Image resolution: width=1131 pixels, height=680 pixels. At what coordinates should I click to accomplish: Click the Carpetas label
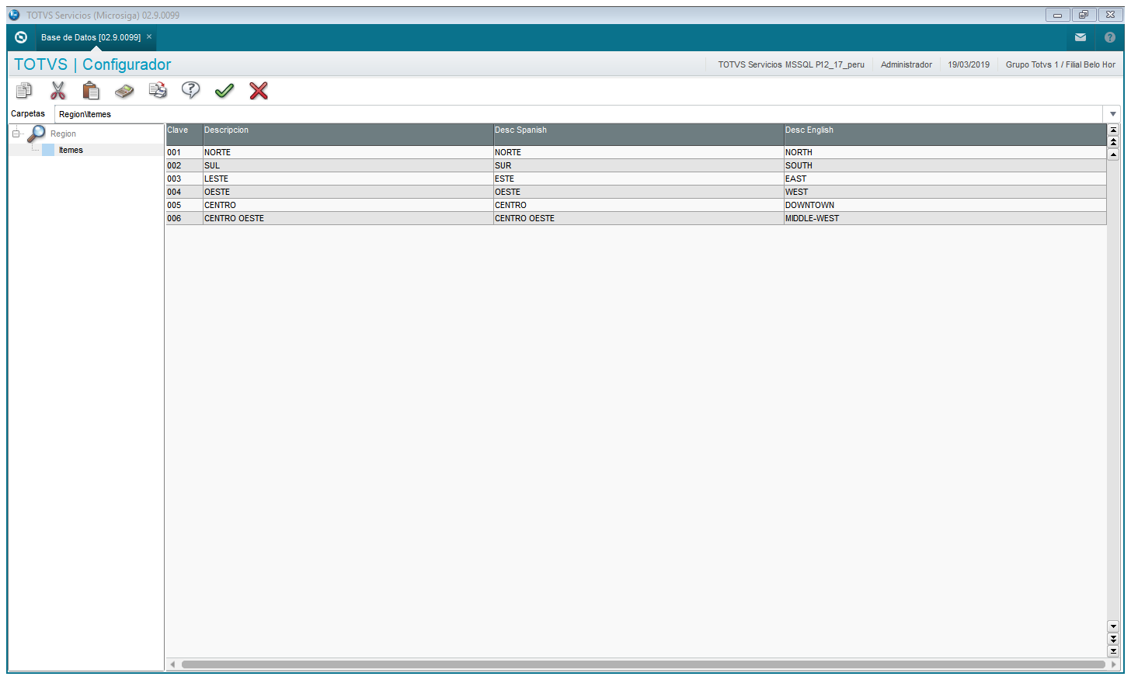[x=28, y=113]
